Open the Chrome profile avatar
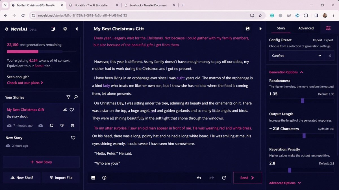 coord(325,15)
